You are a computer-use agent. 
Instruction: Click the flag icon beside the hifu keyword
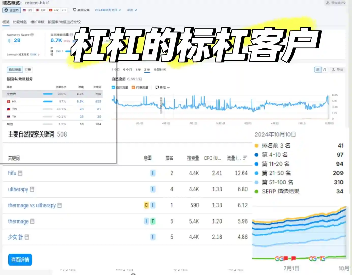pyautogui.click(x=20, y=173)
